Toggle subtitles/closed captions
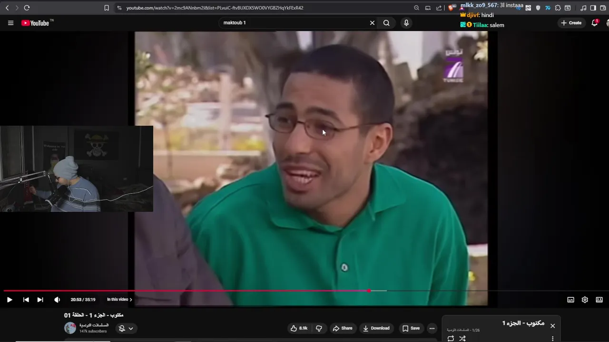 click(570, 300)
